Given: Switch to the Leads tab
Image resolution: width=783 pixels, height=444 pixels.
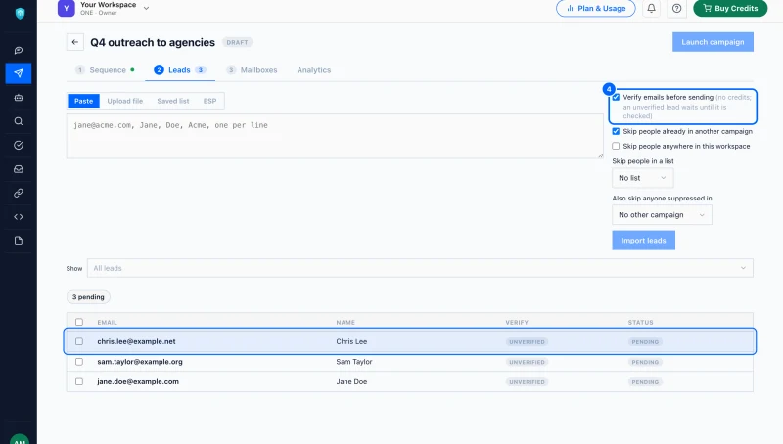Looking at the screenshot, I should (x=180, y=70).
